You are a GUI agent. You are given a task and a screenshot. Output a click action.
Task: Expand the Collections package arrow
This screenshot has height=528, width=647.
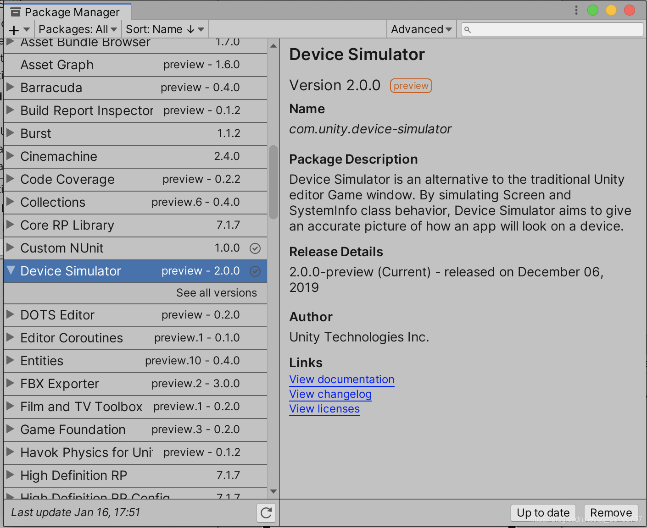10,201
